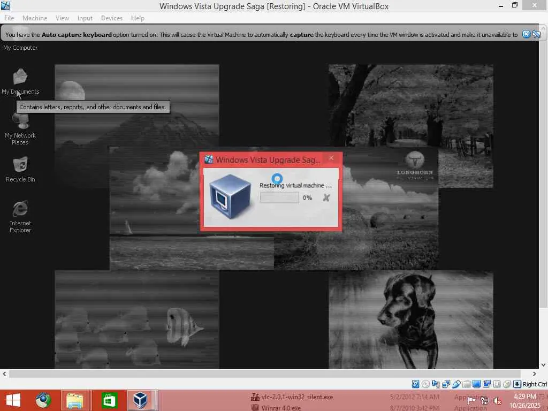Click the audio status bar indicator
The width and height of the screenshot is (548, 411).
pyautogui.click(x=436, y=384)
